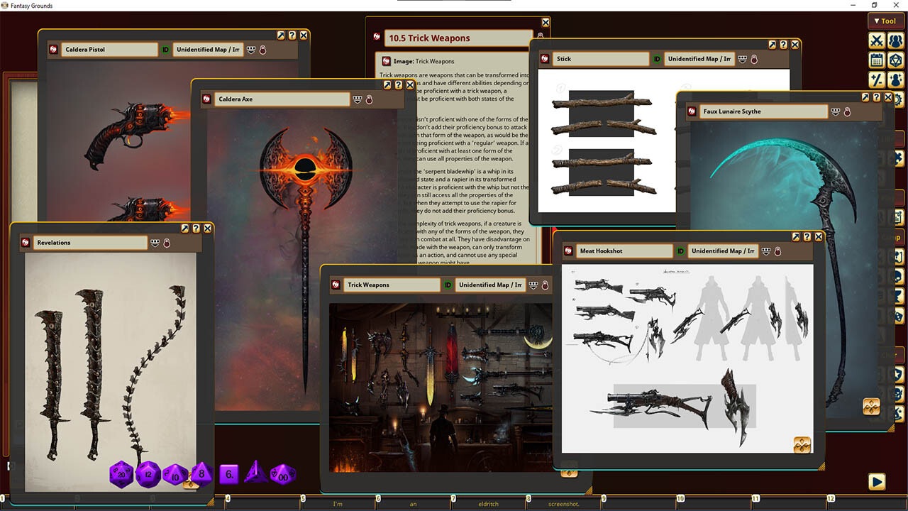Toggle the lock icon on the Meat Hookshot window
Viewport: 908px width, 511px height.
coord(777,251)
